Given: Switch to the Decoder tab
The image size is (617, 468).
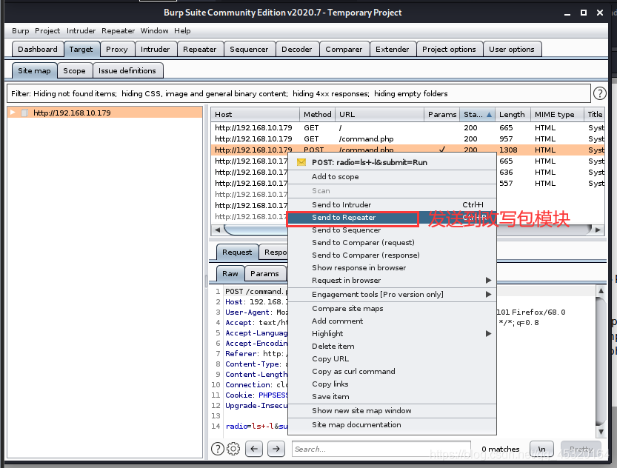Looking at the screenshot, I should coord(297,49).
